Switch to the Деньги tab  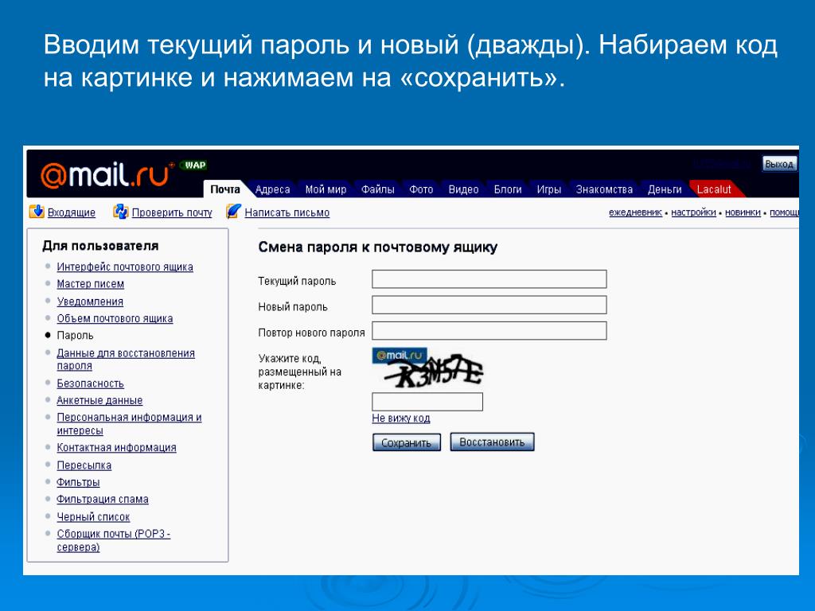[x=665, y=189]
